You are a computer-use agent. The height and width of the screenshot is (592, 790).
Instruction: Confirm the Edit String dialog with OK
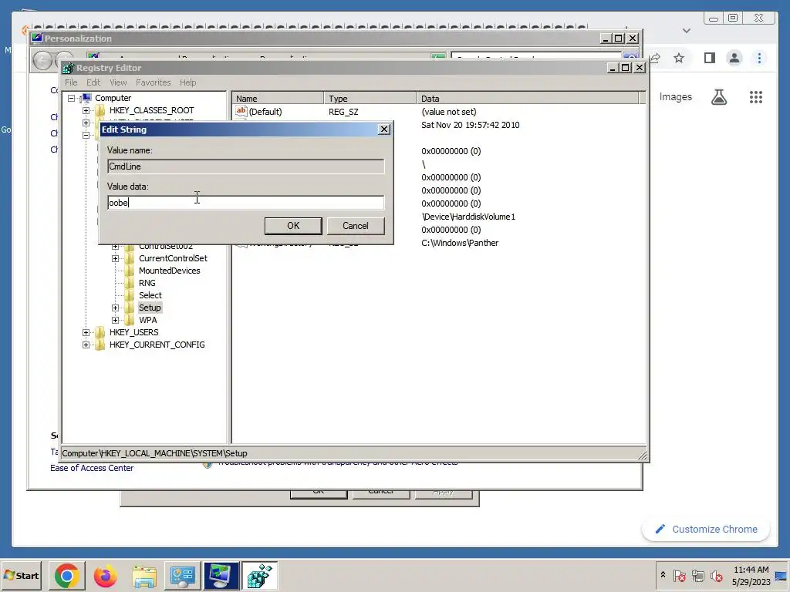(293, 226)
